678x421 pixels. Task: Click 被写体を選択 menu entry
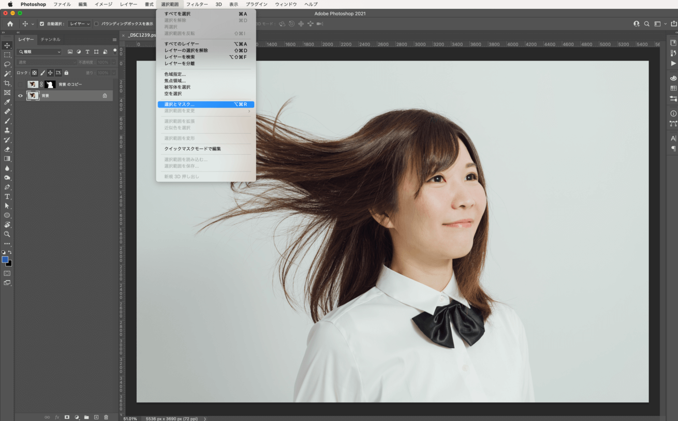pyautogui.click(x=177, y=87)
